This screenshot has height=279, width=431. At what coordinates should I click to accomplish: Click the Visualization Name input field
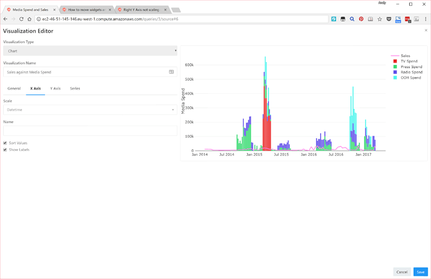tap(90, 72)
